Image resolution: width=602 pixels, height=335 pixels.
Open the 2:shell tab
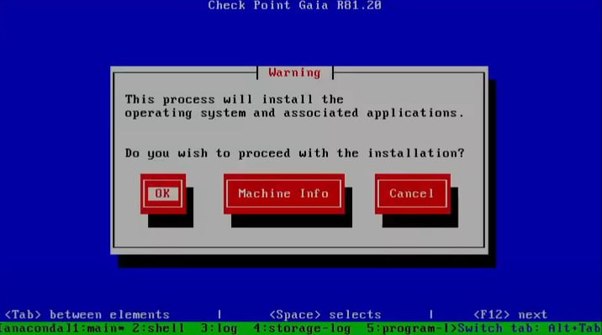(x=158, y=328)
